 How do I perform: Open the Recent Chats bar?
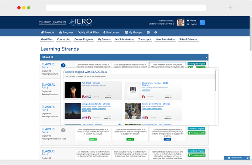tap(235, 158)
